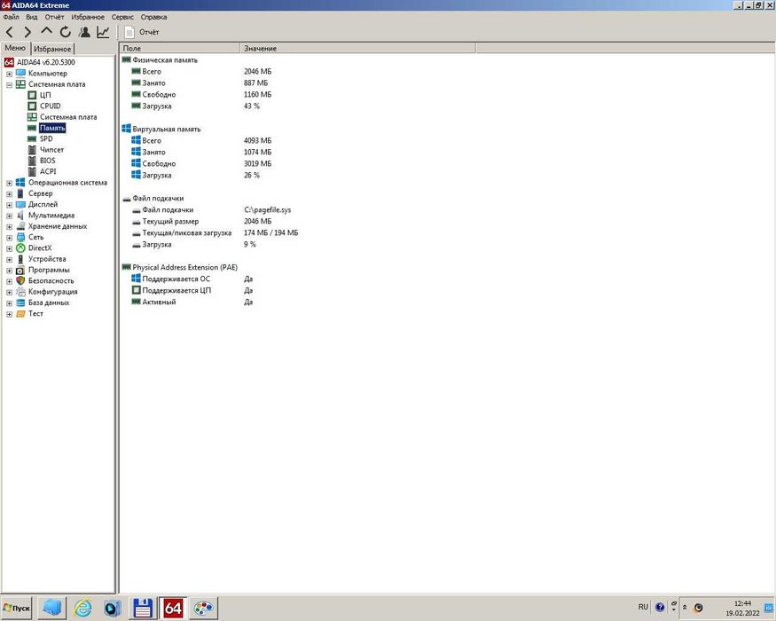Open the graph chart toolbar icon

[103, 32]
